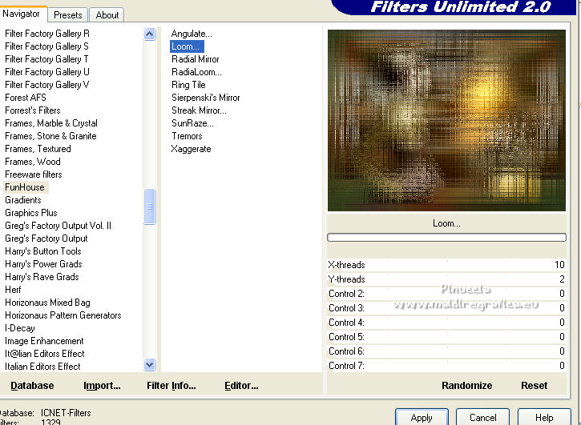Click the Database button
This screenshot has height=425, width=581.
point(32,386)
